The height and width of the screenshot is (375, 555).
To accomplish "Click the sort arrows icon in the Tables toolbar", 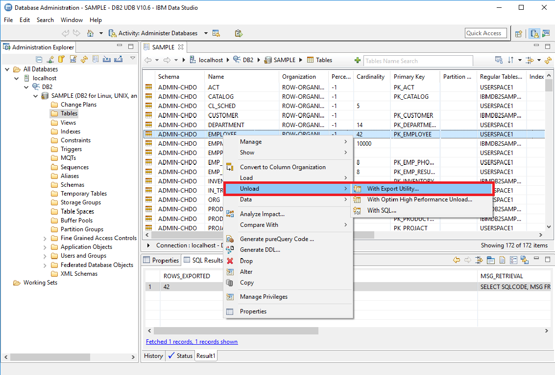I will tap(511, 60).
